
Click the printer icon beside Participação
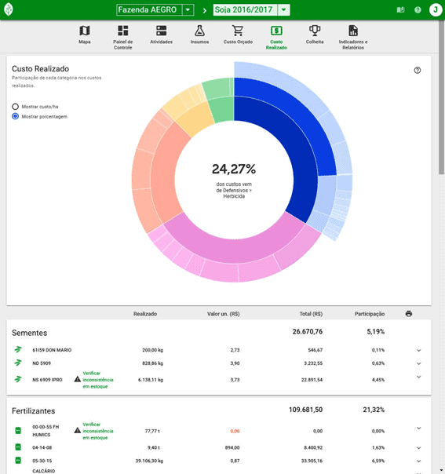click(409, 314)
